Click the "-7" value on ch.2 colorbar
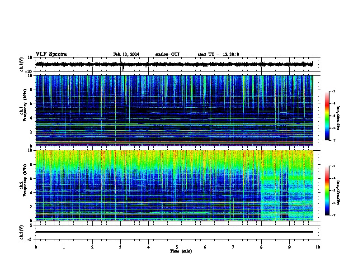 333,215
